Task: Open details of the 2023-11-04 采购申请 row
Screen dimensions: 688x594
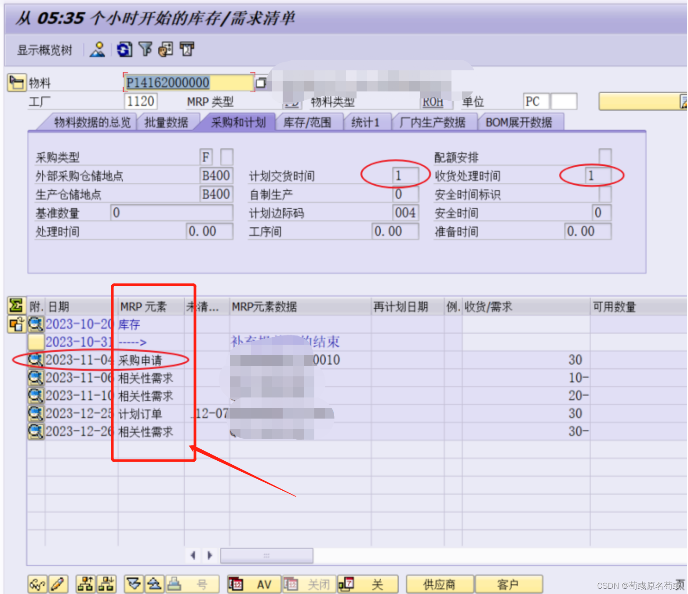Action: pos(35,360)
